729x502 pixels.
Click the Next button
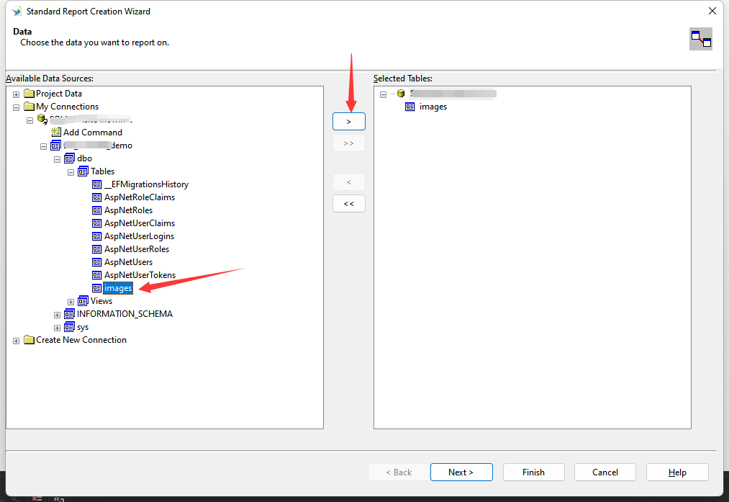coord(461,472)
